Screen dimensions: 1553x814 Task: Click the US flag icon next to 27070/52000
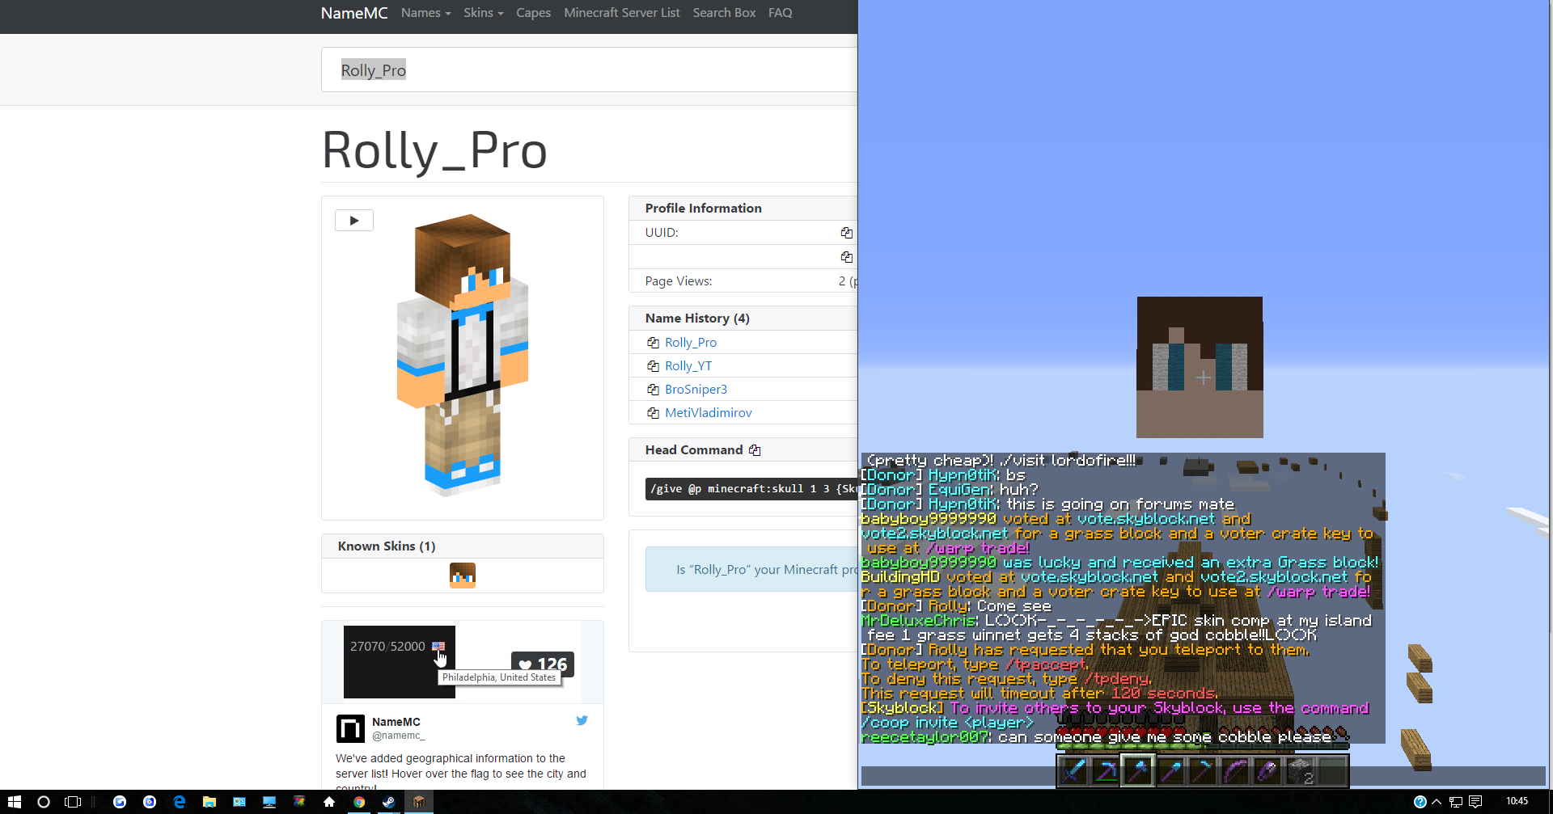[438, 646]
